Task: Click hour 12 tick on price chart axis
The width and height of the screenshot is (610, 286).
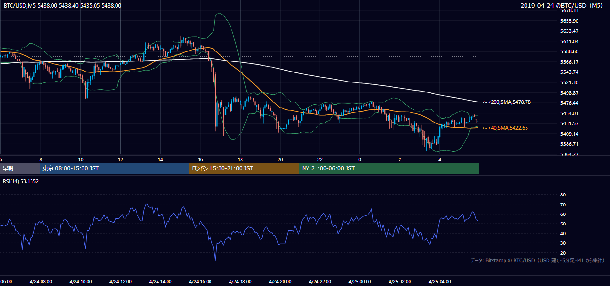Action: coord(120,159)
